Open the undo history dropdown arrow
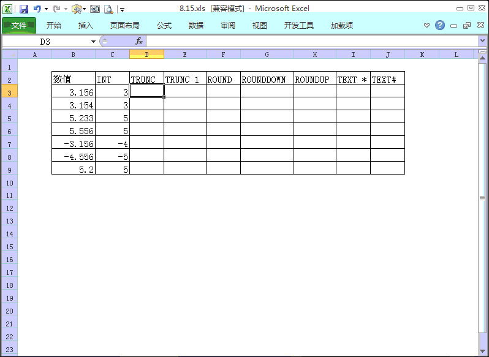Viewport: 489px width, 357px height. (46, 9)
